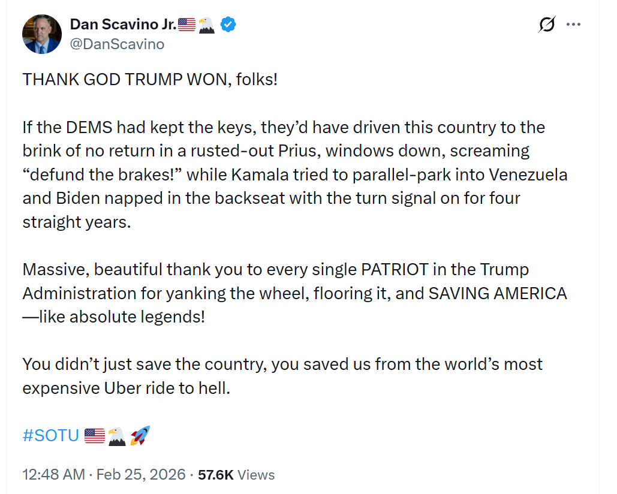Click the flag emoji after #SOTU

click(95, 436)
